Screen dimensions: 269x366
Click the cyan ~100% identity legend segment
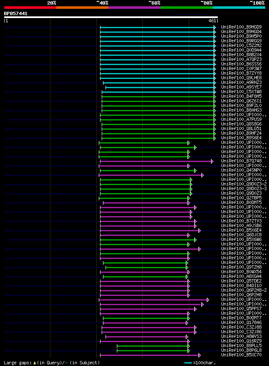click(239, 8)
